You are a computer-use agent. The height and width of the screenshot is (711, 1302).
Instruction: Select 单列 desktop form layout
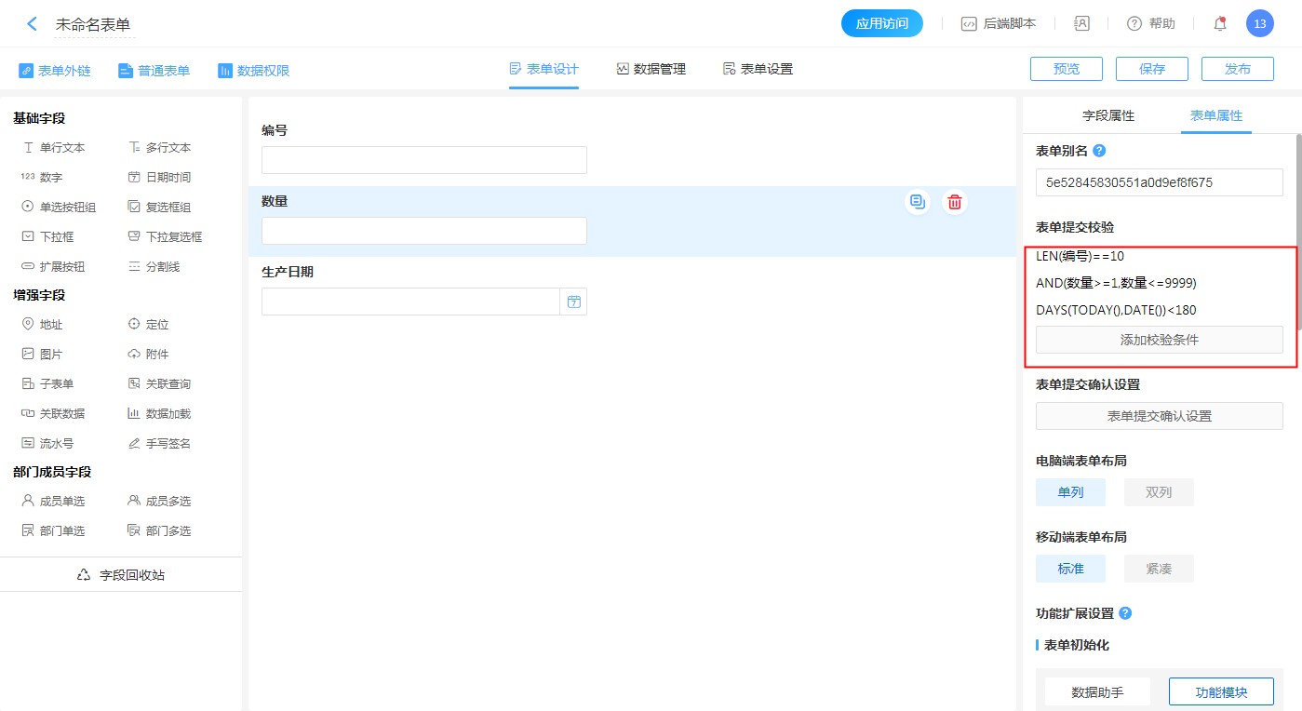1070,492
